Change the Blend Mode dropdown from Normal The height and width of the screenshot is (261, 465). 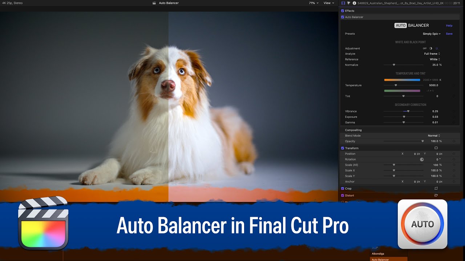433,135
